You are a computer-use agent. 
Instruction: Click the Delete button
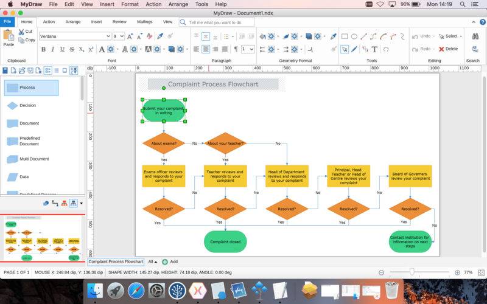[x=448, y=49]
